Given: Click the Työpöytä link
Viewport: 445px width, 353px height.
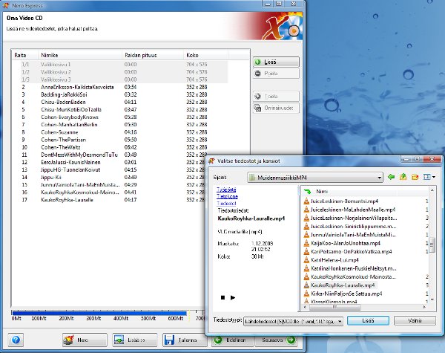Looking at the screenshot, I should pos(226,190).
